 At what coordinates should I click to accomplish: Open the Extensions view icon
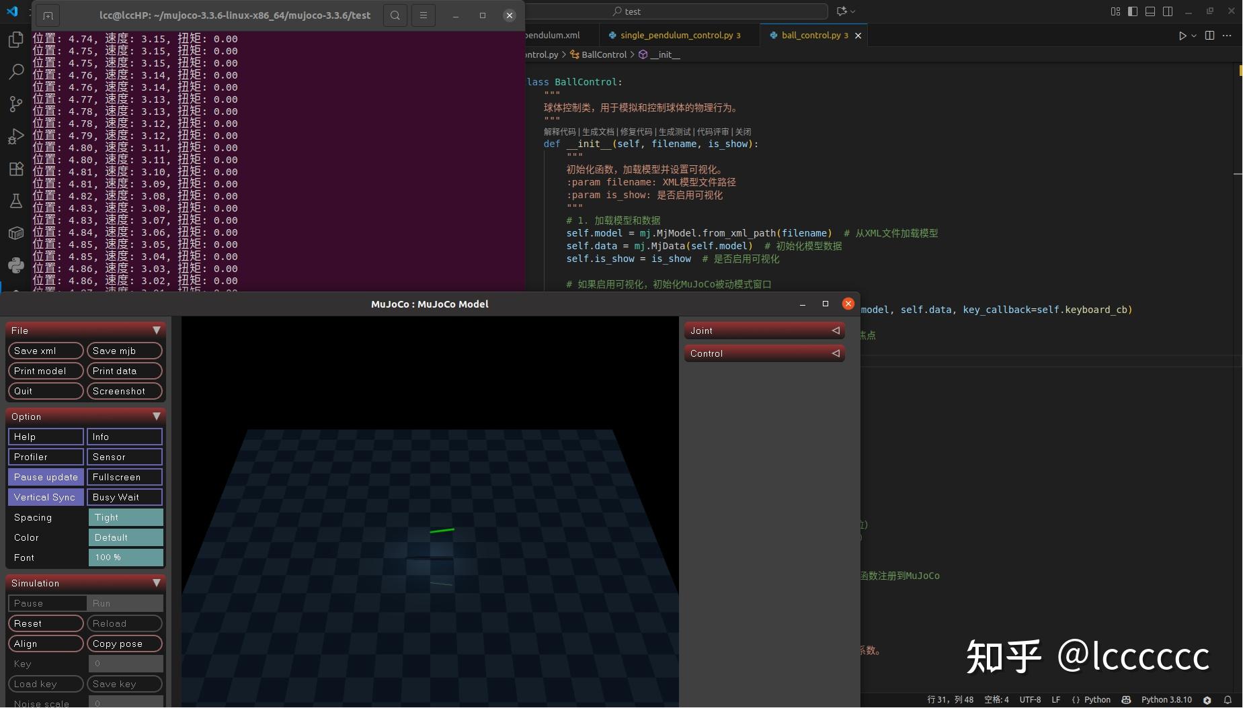click(15, 169)
